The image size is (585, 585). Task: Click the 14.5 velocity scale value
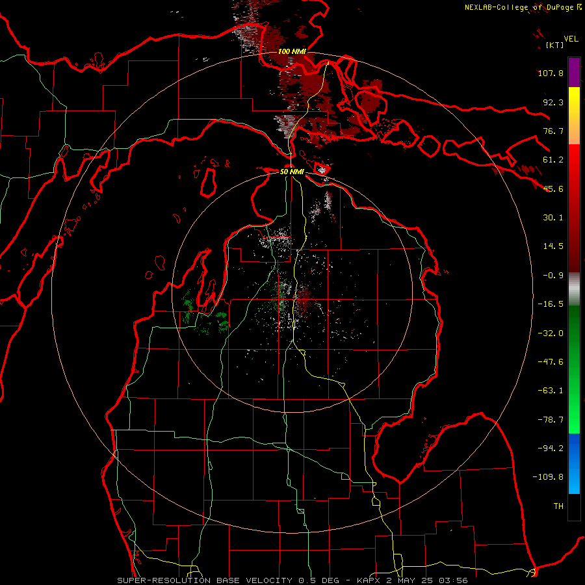point(553,246)
